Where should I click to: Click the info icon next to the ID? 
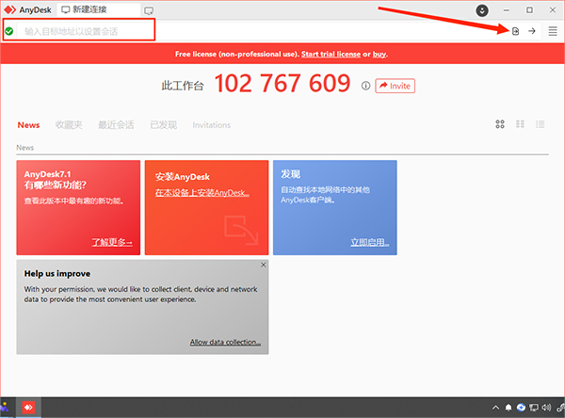click(x=365, y=86)
